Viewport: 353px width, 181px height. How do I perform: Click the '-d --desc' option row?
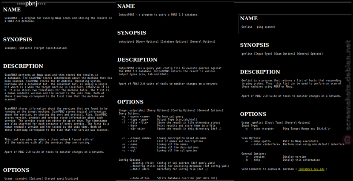[160, 148]
